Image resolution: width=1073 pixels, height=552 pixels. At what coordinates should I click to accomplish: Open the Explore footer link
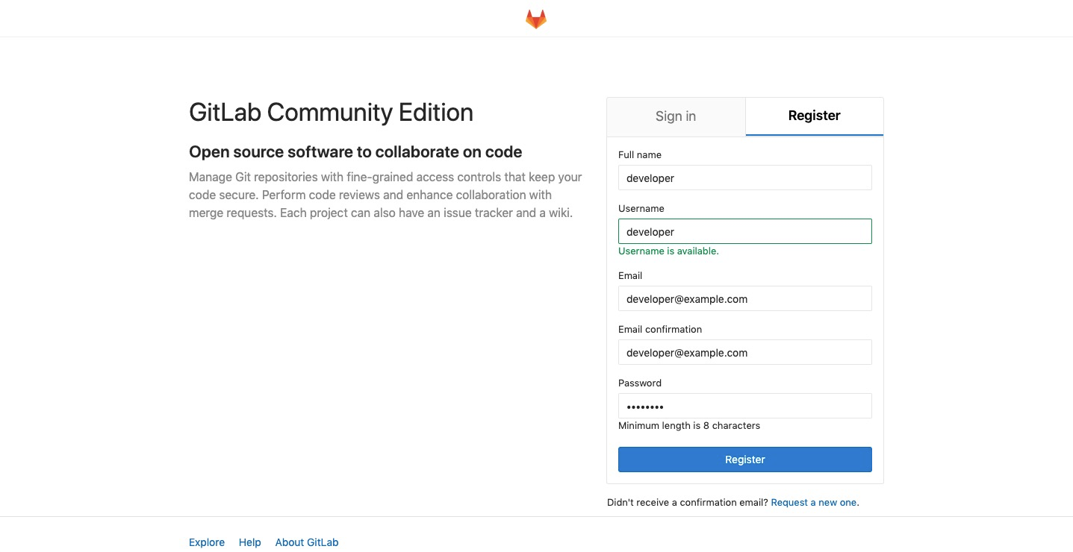207,542
